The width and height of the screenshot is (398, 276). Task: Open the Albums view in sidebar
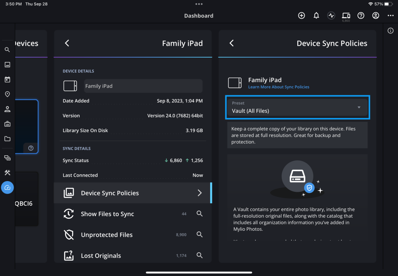pyautogui.click(x=7, y=124)
